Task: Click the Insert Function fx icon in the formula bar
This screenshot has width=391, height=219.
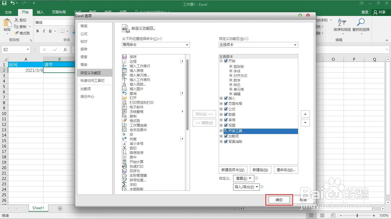Action: tap(65, 50)
